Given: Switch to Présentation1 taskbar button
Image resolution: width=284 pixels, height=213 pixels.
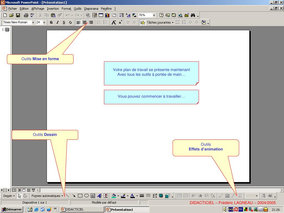Looking at the screenshot, I should click(x=127, y=209).
